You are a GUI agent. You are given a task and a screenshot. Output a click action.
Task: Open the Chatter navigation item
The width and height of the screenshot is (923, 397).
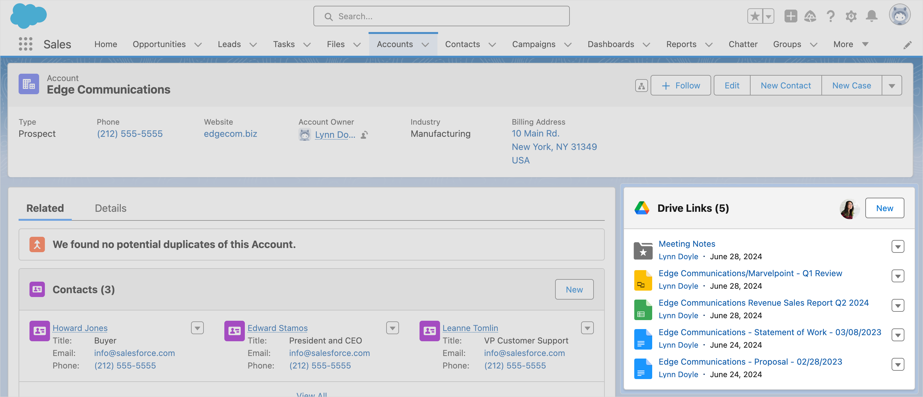pyautogui.click(x=743, y=44)
